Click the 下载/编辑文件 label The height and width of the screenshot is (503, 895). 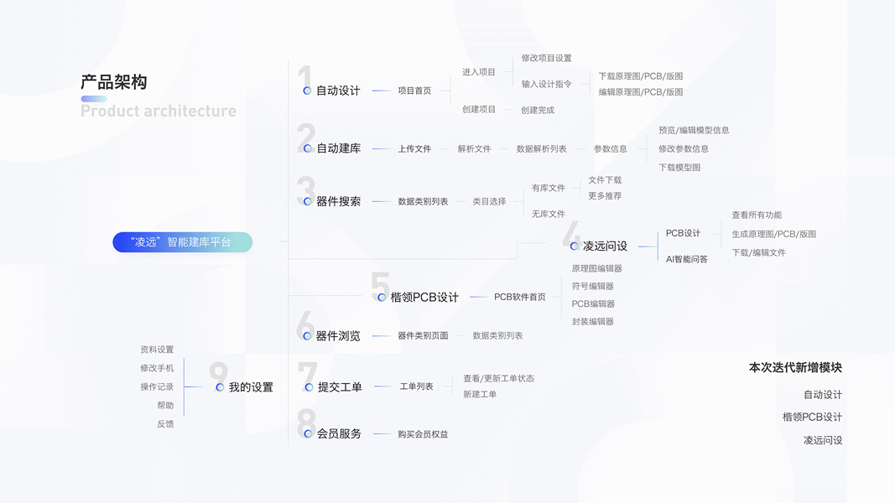[x=758, y=252]
